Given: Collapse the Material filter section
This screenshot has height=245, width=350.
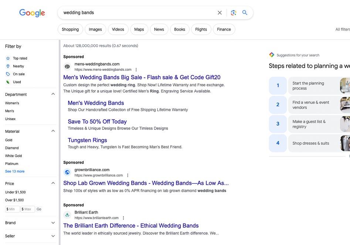Looking at the screenshot, I should coord(53,131).
